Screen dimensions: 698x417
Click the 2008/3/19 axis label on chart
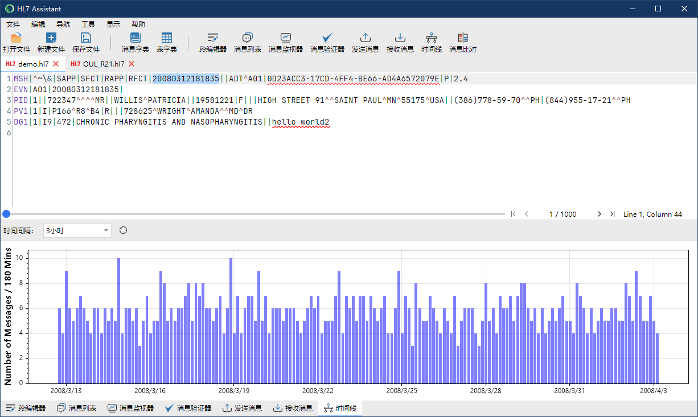click(234, 391)
